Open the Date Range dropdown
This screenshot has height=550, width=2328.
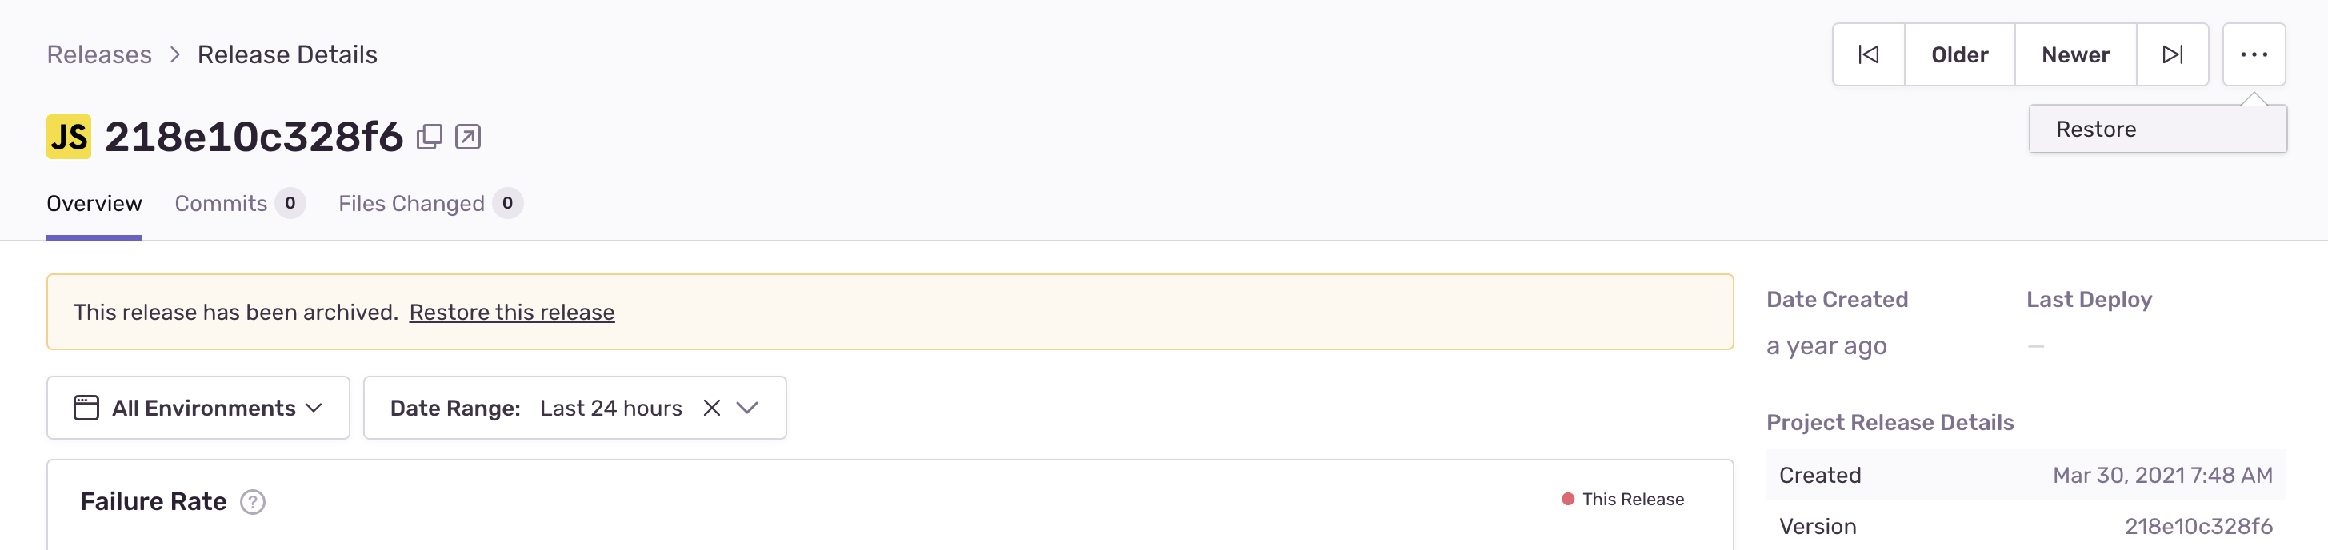coord(746,408)
